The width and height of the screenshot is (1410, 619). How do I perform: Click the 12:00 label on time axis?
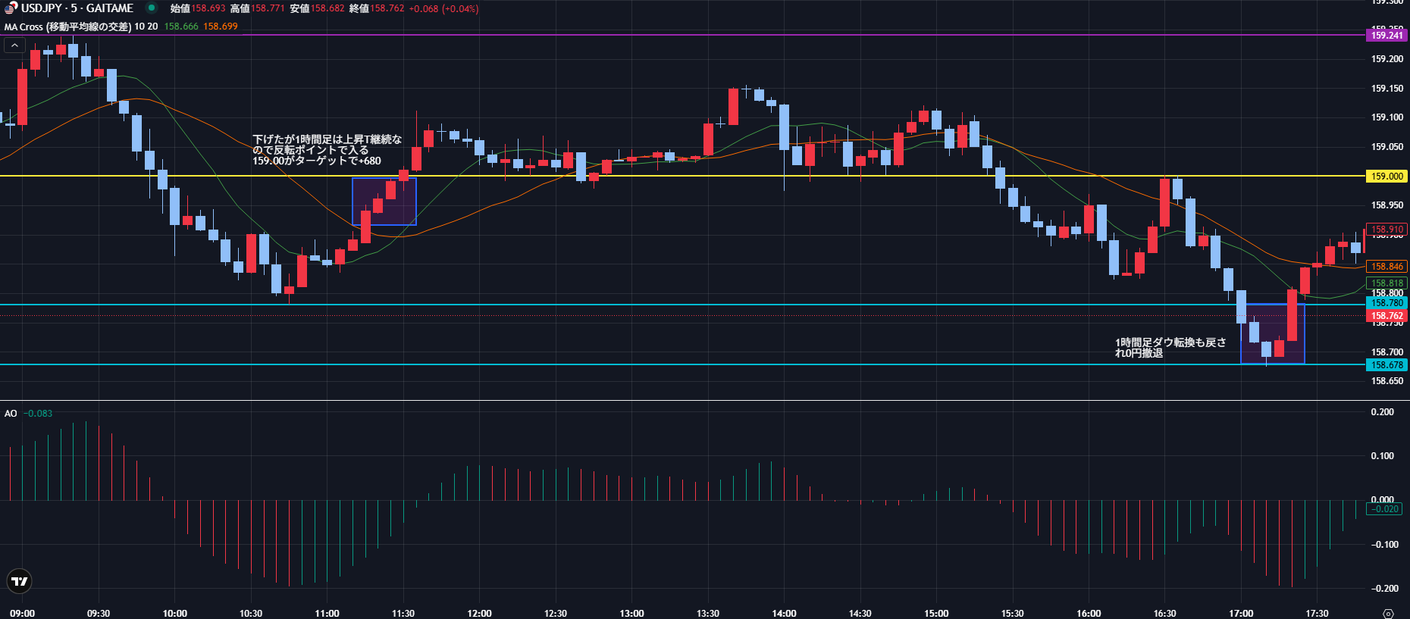tap(479, 613)
